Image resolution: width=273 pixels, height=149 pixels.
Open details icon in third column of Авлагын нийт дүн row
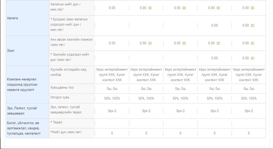[184, 8]
